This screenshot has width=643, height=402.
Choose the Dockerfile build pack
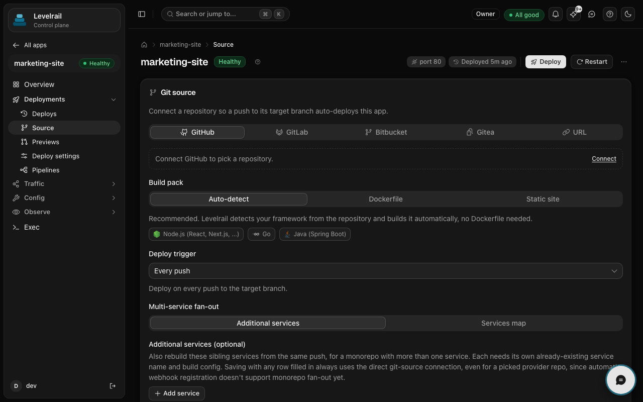coord(386,199)
